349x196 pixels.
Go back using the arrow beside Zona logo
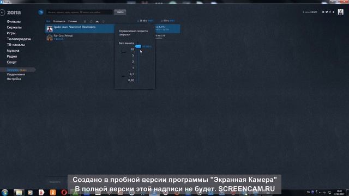pos(2,13)
